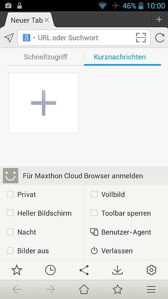Reload page with the refresh icon
The width and height of the screenshot is (168, 299).
pyautogui.click(x=160, y=38)
